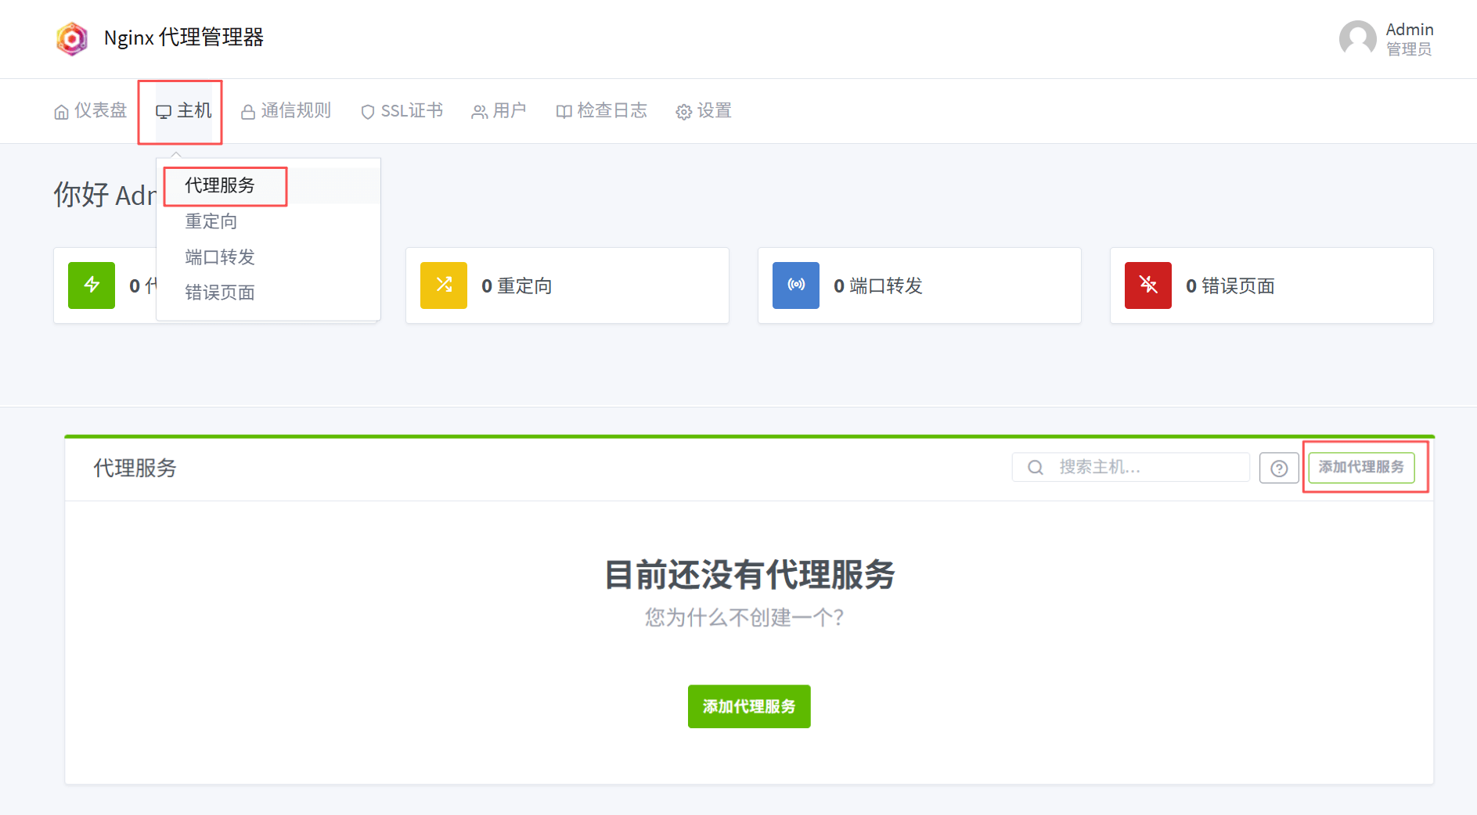Click the Admin user avatar icon
Screen dimensions: 1477x815
[1357, 38]
